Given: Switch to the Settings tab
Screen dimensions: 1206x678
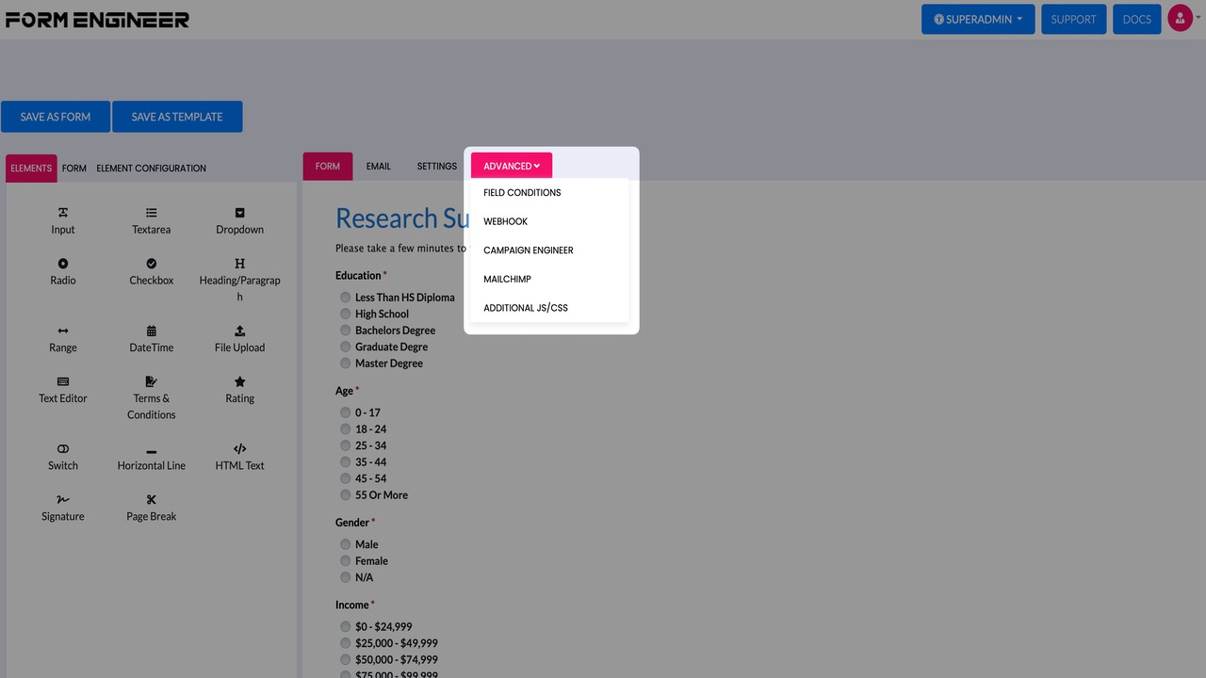Looking at the screenshot, I should (437, 166).
